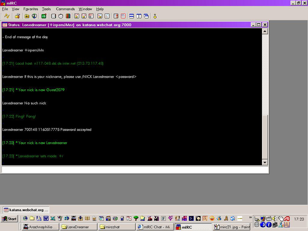Viewport: 308px width, 231px height.
Task: Open mIRC Options via hammer icon
Action: (17, 16)
